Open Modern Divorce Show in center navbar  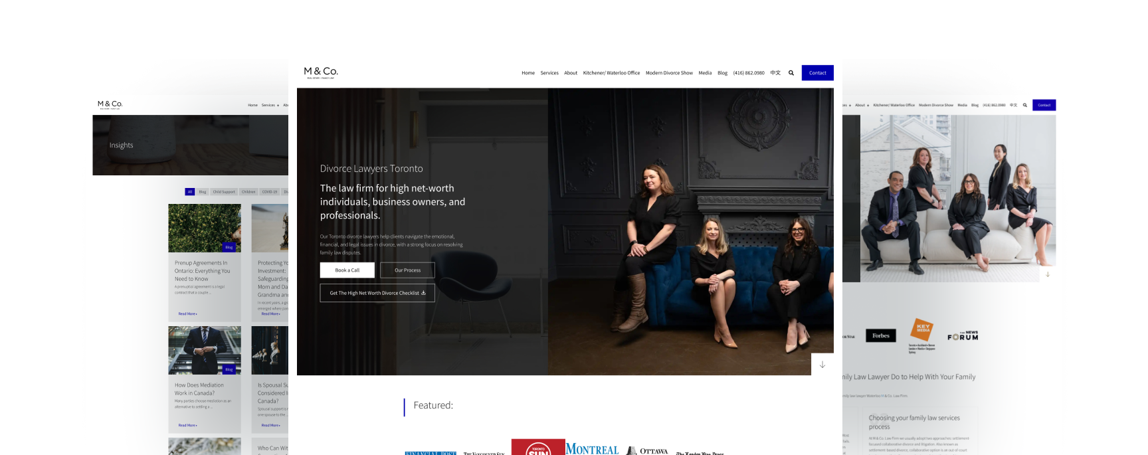[669, 73]
